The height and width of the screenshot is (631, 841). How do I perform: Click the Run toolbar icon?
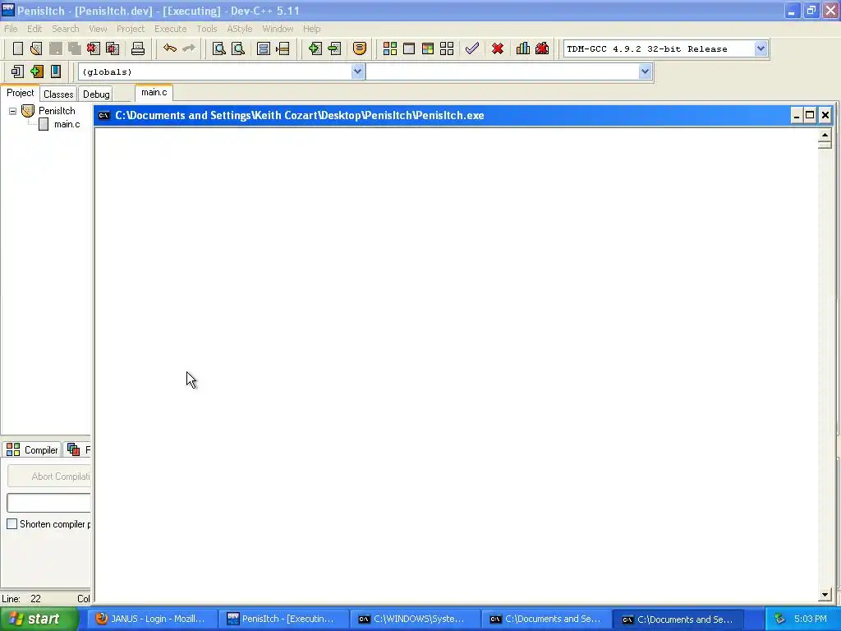pos(409,48)
